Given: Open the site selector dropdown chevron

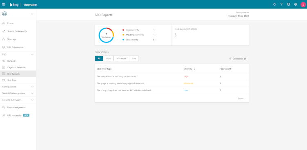Looking at the screenshot, I should click(x=32, y=14).
